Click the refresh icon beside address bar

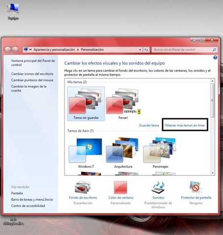pos(146,49)
